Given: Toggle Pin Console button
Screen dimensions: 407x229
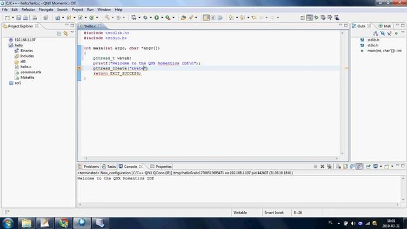Looking at the screenshot, I should [x=368, y=167].
